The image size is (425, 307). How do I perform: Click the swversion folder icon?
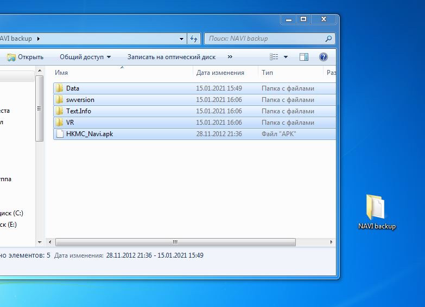(59, 100)
